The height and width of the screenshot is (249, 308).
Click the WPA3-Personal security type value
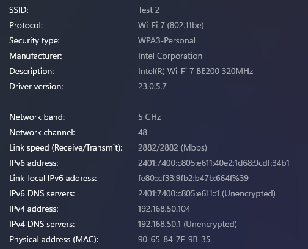click(x=167, y=40)
